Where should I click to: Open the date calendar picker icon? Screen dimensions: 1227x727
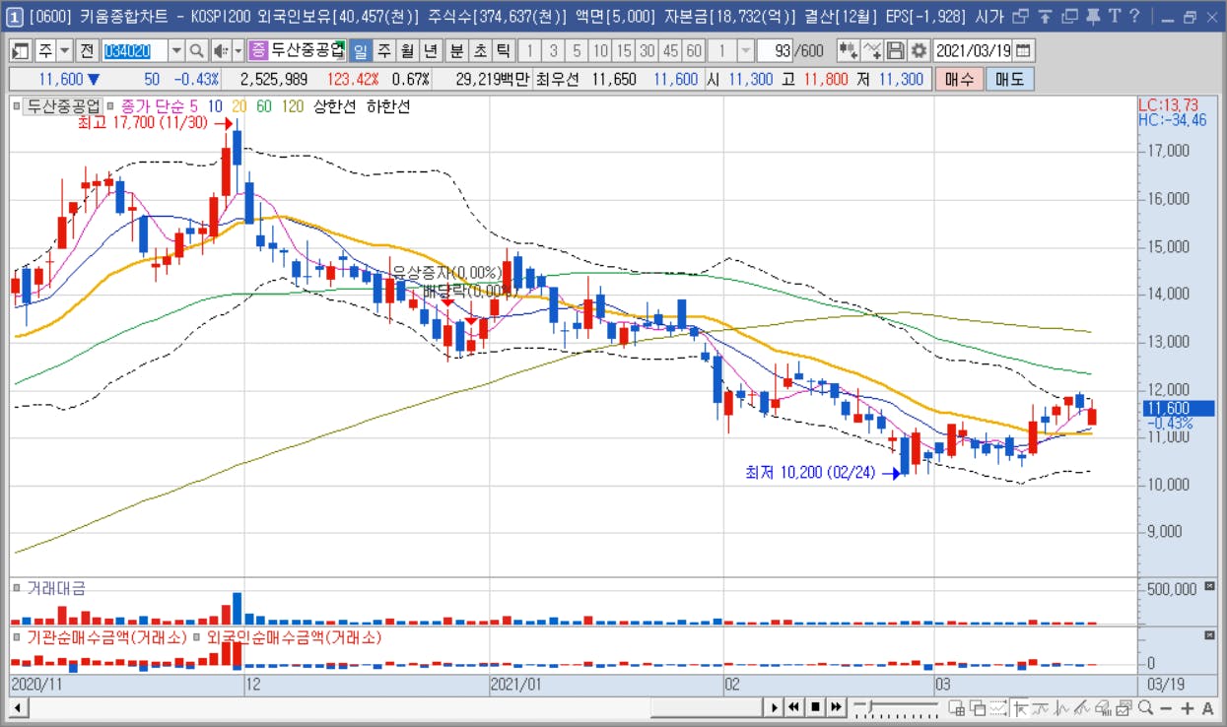pyautogui.click(x=1025, y=50)
